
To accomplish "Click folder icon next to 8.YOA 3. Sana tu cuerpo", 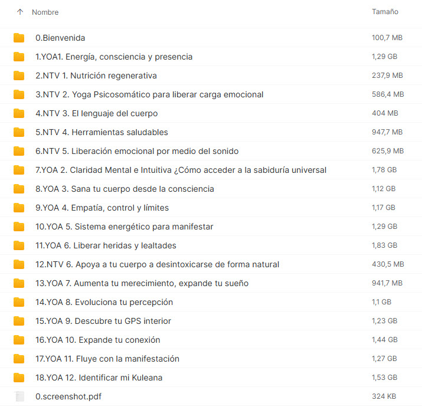I will coord(19,189).
